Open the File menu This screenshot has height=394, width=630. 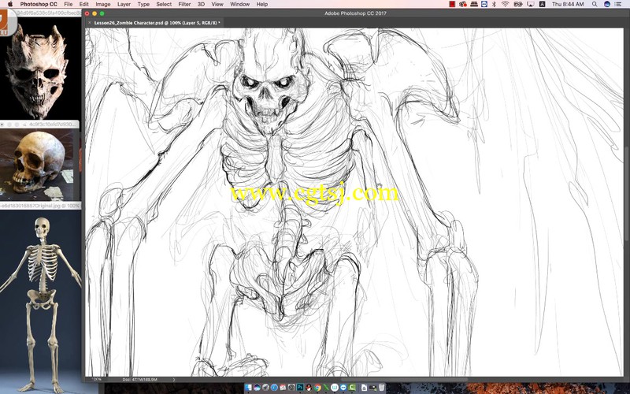tap(69, 4)
